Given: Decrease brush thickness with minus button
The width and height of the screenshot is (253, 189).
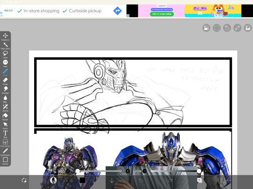Looking at the screenshot, I should click(x=68, y=171).
